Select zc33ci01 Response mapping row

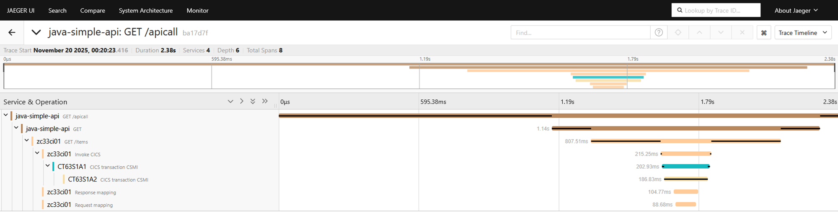click(x=81, y=192)
